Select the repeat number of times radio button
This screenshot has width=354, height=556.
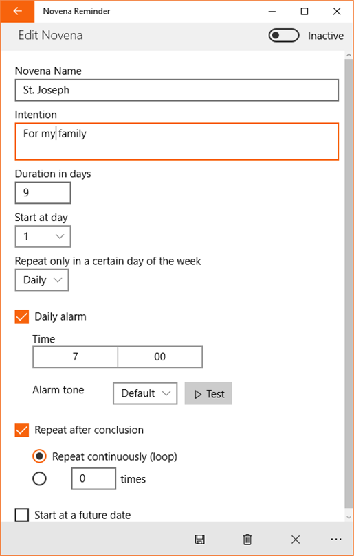point(39,479)
